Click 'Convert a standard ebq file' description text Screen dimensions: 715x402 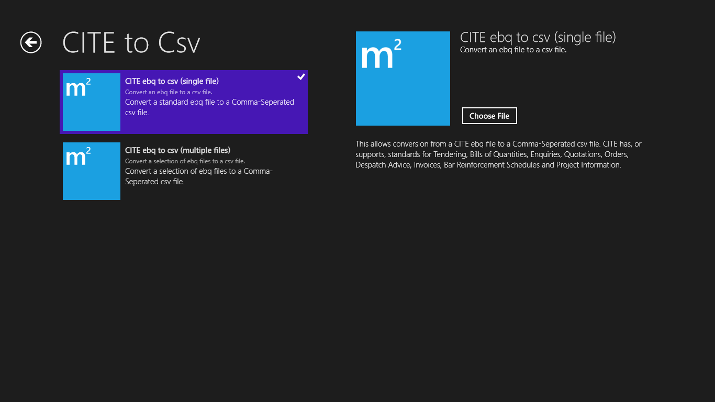pyautogui.click(x=209, y=102)
